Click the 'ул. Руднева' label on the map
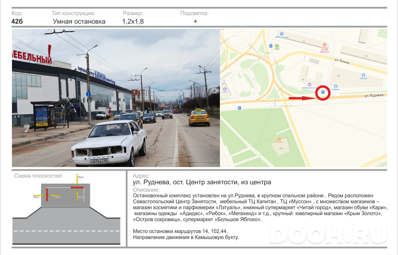This screenshot has height=255, width=398. [x=374, y=95]
